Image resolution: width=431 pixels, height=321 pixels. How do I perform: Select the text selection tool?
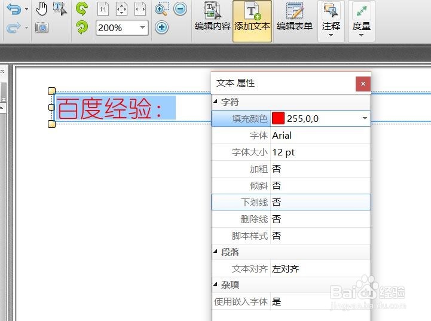60,9
